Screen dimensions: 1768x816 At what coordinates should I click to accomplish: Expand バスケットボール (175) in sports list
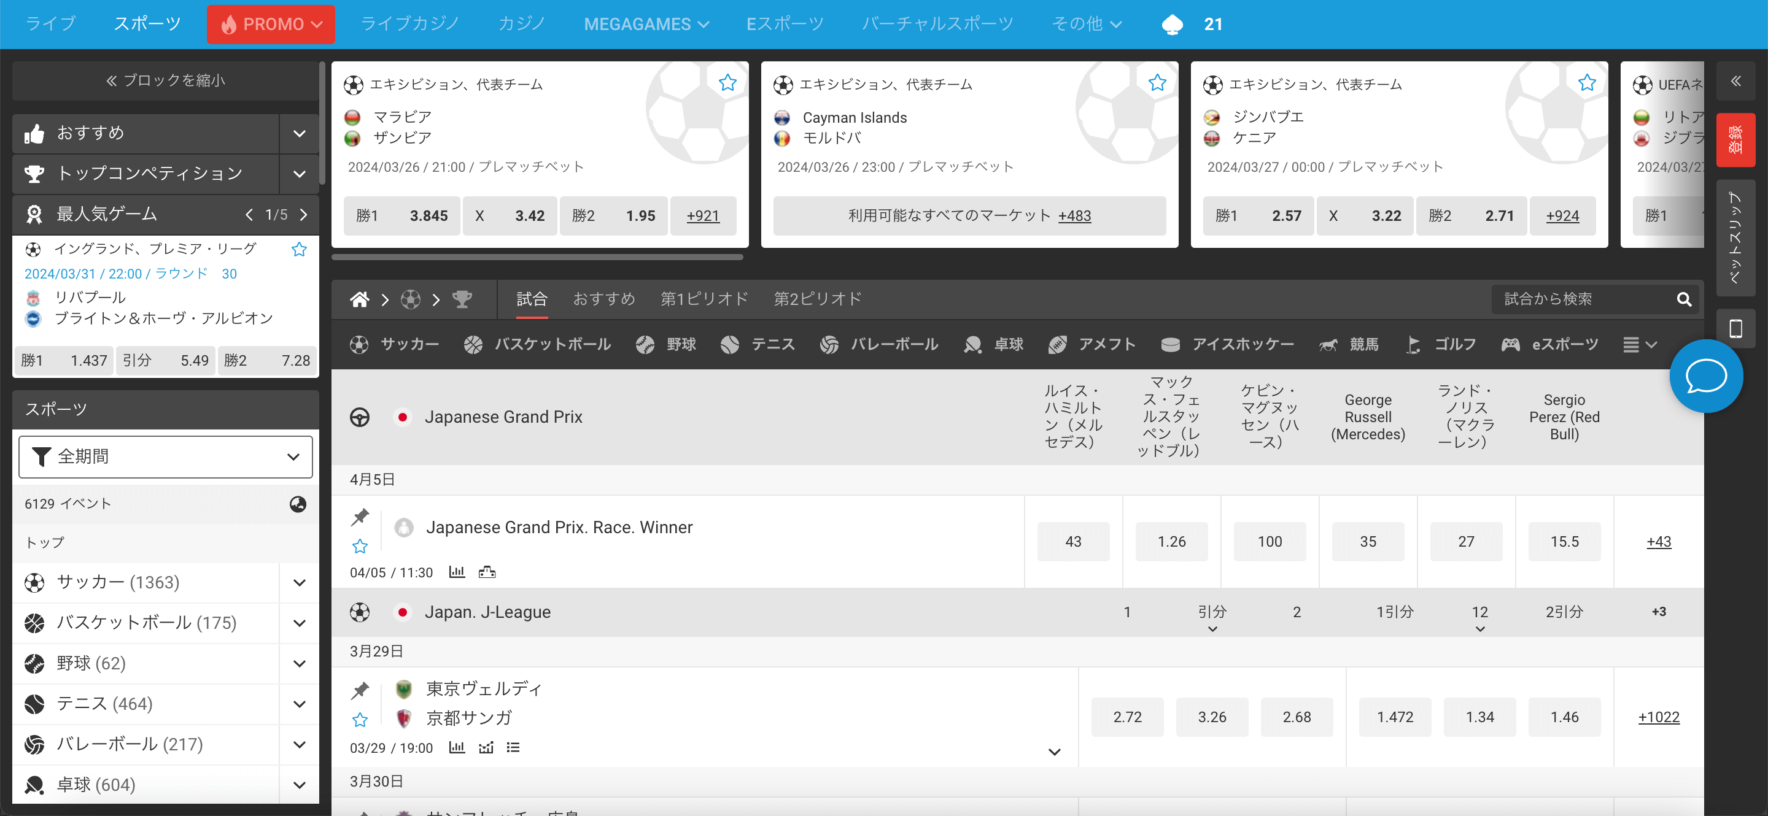click(x=299, y=623)
